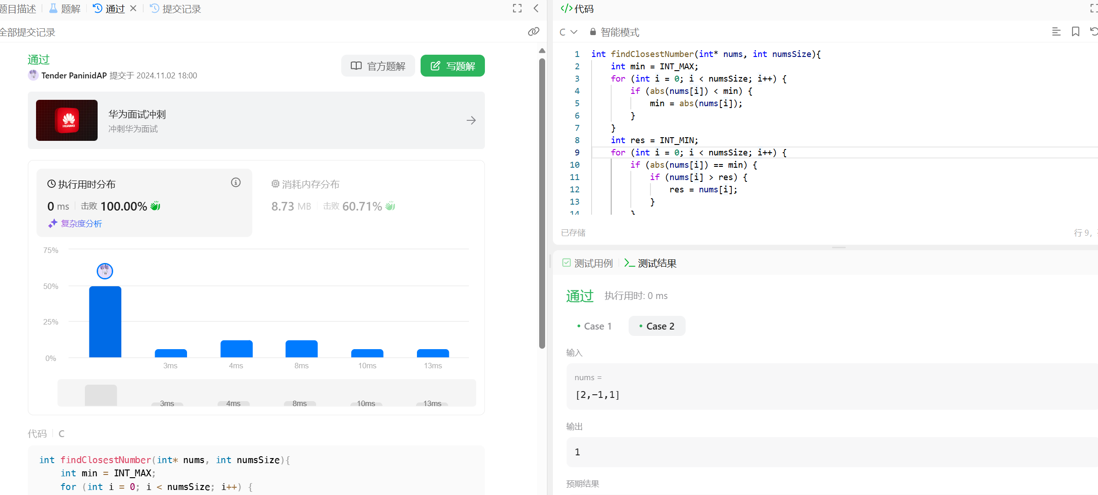
Task: Select Case 1 test case
Action: (x=594, y=326)
